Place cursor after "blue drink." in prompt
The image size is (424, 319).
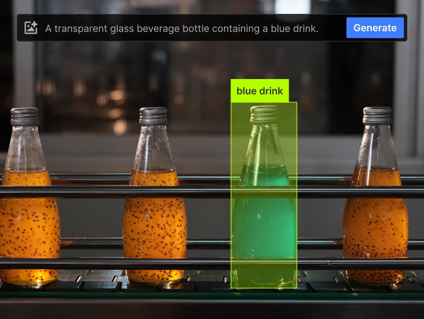pyautogui.click(x=319, y=28)
